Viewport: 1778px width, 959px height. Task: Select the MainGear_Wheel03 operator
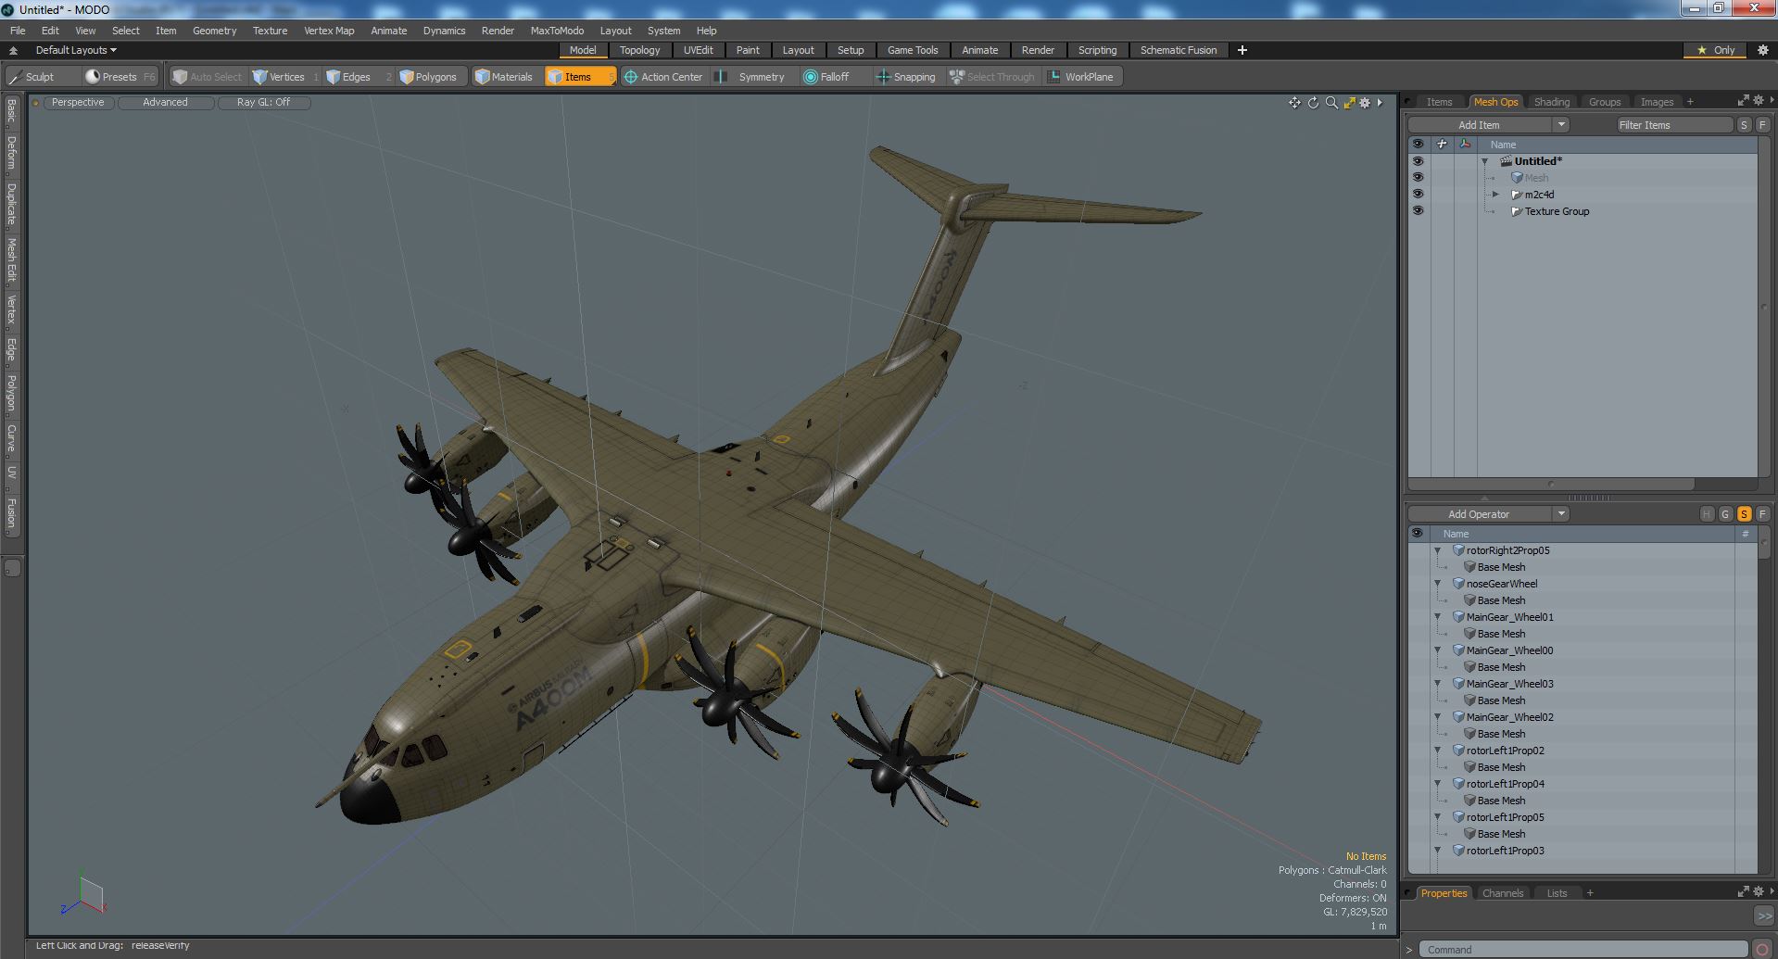click(1509, 684)
